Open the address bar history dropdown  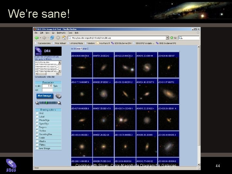click(167, 38)
